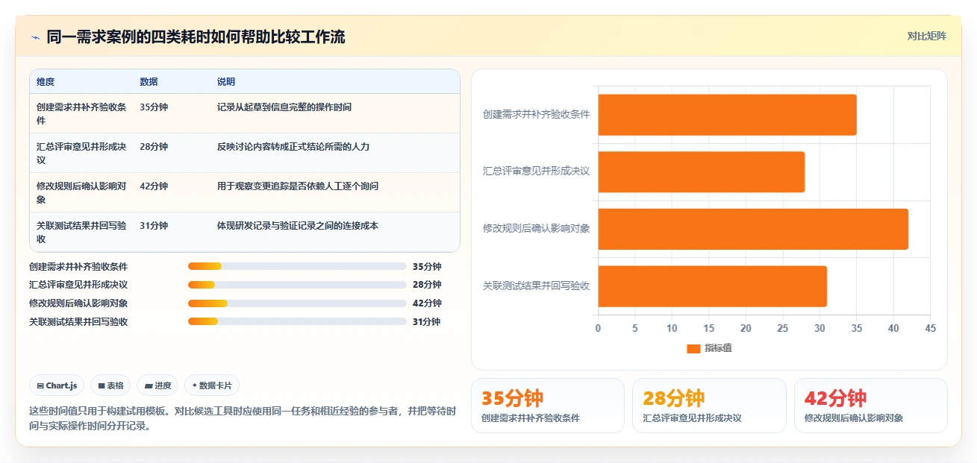This screenshot has width=977, height=463.
Task: Click the 35分钟 value in the table
Action: click(x=154, y=107)
